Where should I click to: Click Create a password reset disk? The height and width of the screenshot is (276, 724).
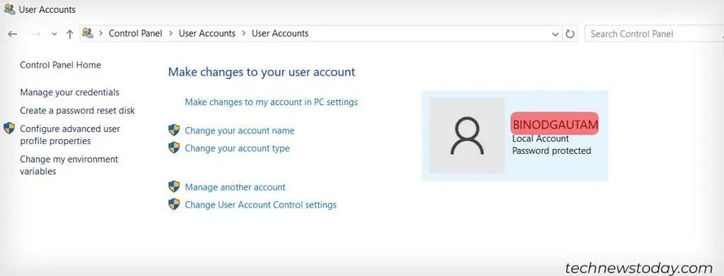click(x=78, y=111)
